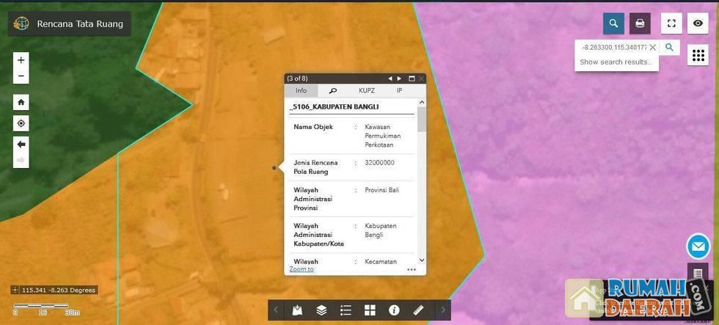Open the print tool

640,23
